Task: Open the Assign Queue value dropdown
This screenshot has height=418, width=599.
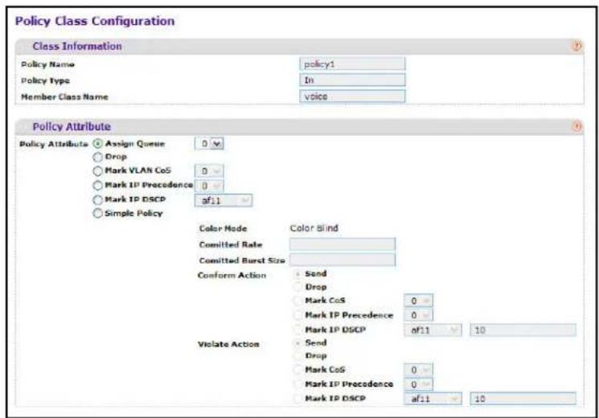Action: 209,144
